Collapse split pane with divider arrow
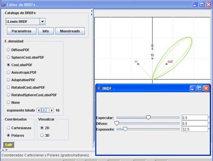Image resolution: width=213 pixels, height=161 pixels. coord(92,11)
